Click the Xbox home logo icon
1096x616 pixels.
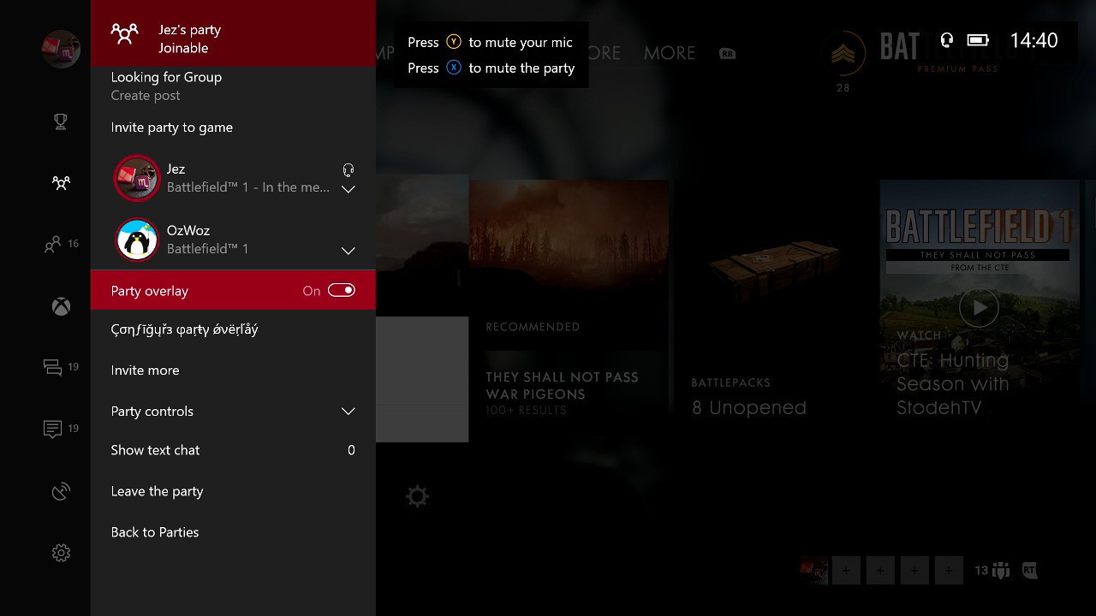pos(60,305)
